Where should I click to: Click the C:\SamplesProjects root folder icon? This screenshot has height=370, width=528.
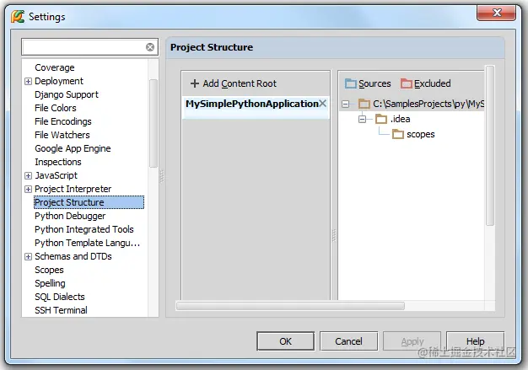click(x=364, y=104)
